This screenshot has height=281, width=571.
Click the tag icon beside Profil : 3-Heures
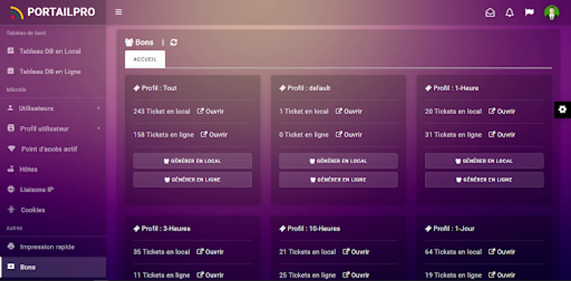pos(136,229)
